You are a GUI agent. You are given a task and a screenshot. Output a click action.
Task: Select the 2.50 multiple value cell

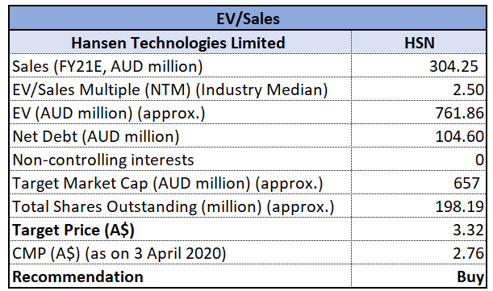click(x=419, y=89)
